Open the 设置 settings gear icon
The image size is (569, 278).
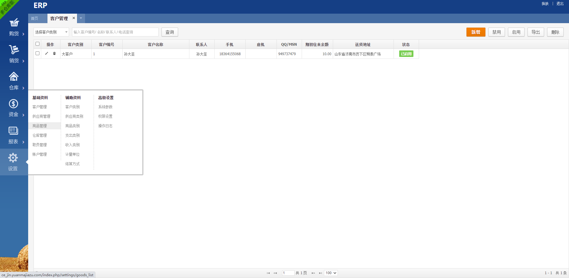(13, 158)
